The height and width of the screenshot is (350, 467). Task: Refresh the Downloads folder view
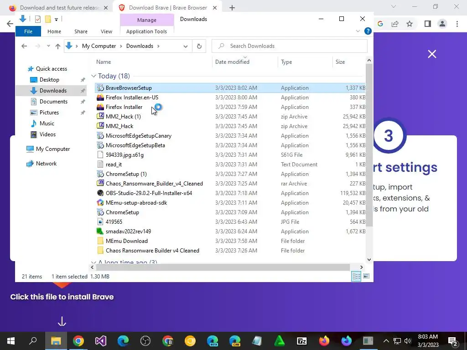[199, 46]
